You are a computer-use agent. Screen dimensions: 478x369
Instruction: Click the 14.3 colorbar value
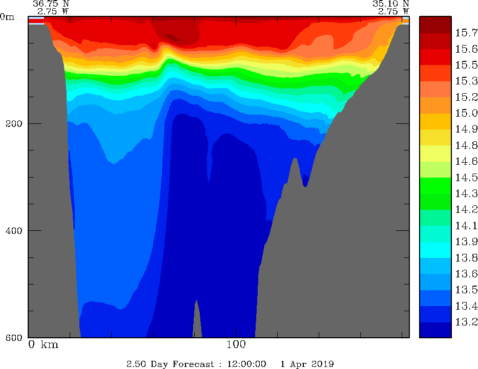point(466,193)
